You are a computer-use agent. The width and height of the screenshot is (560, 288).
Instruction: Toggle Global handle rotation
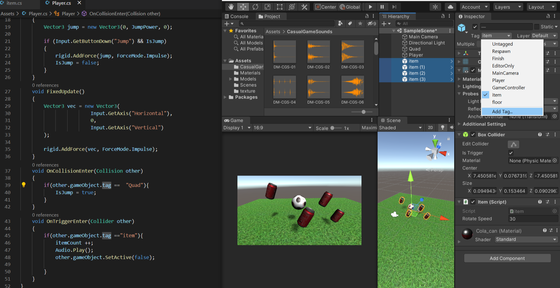pyautogui.click(x=350, y=7)
